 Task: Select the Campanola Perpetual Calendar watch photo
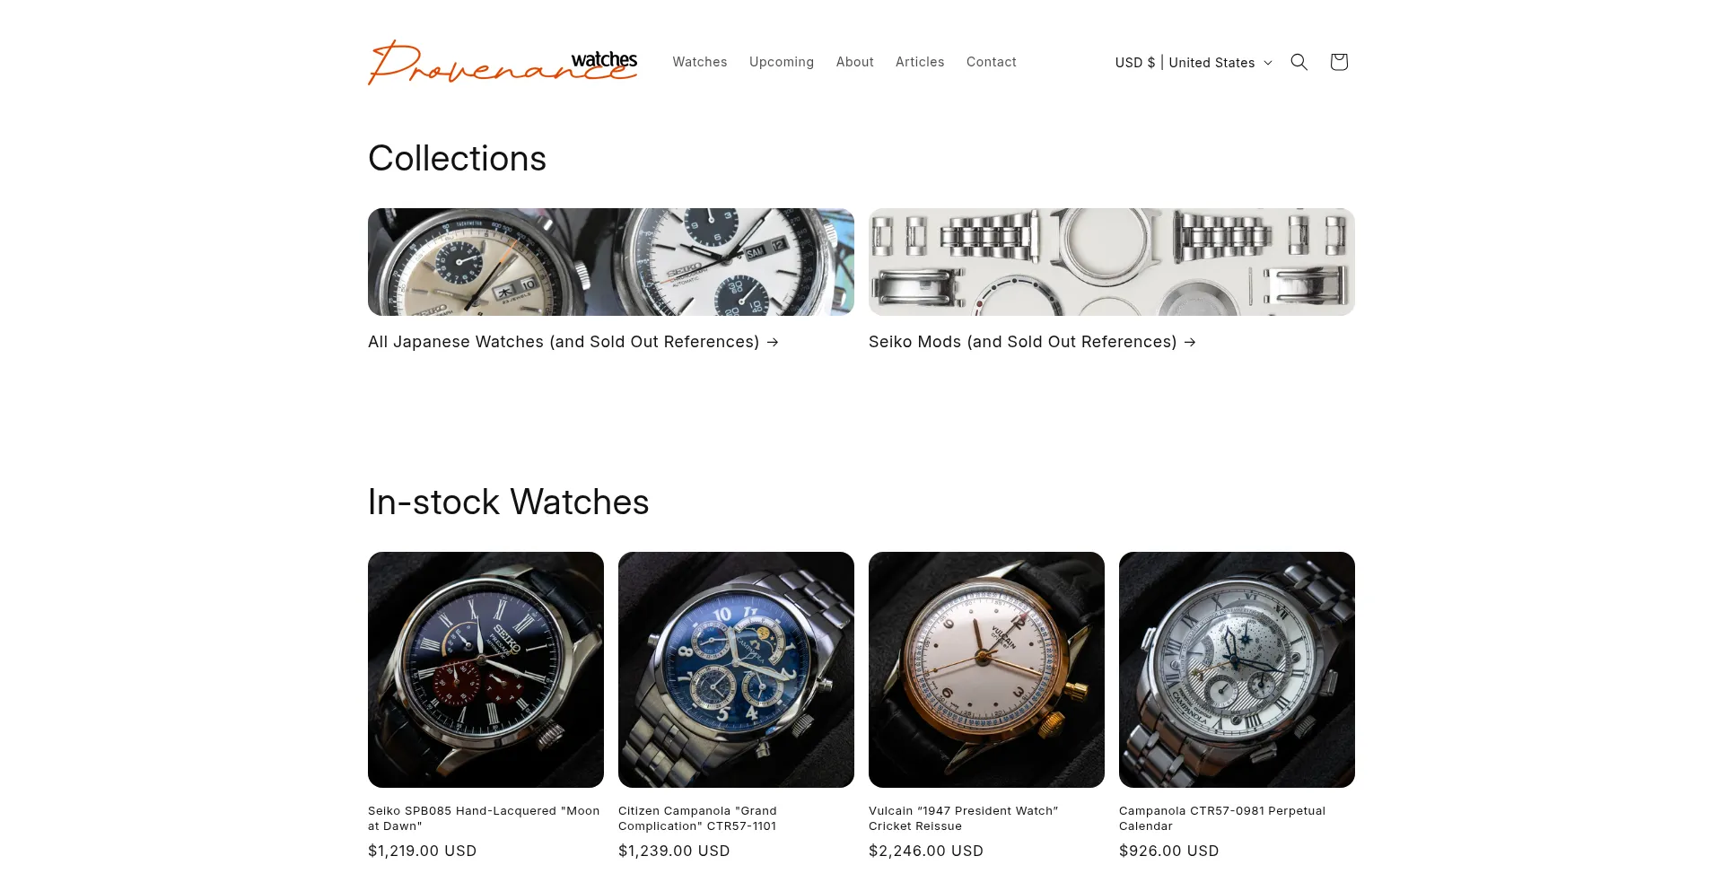click(1237, 669)
